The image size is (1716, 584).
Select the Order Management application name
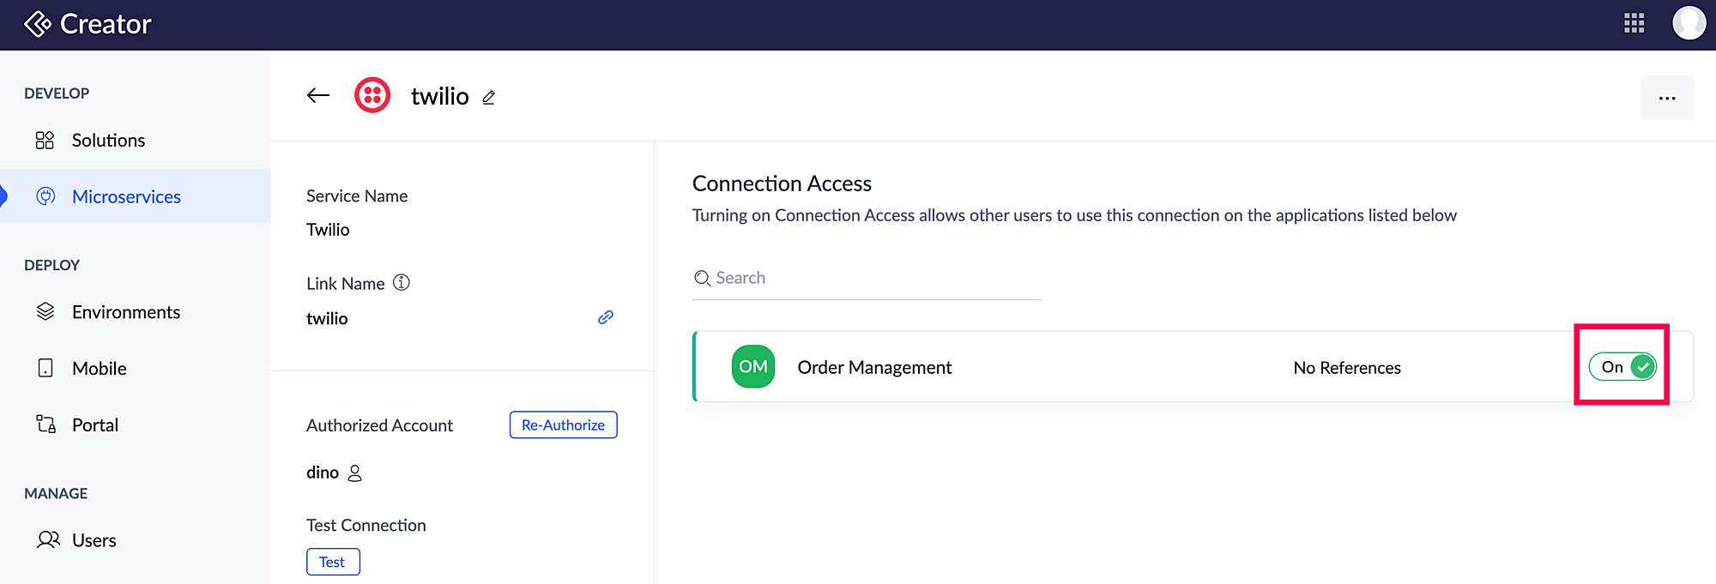[x=874, y=367]
